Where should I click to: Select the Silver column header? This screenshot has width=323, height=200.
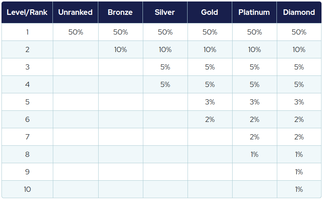165,12
